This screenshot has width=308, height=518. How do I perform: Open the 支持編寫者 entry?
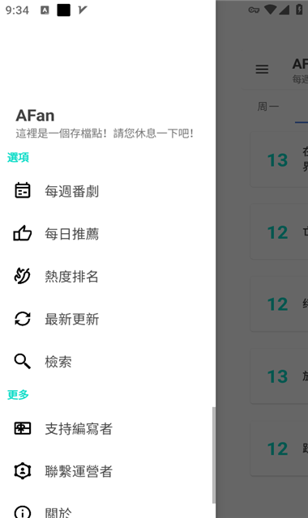pyautogui.click(x=108, y=428)
